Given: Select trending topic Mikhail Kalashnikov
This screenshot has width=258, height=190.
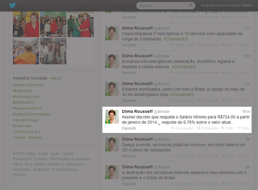Looking at the screenshot, I should coord(29,85).
